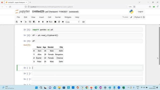
Task: Click in the import pandas cell
Action: click(x=87, y=30)
